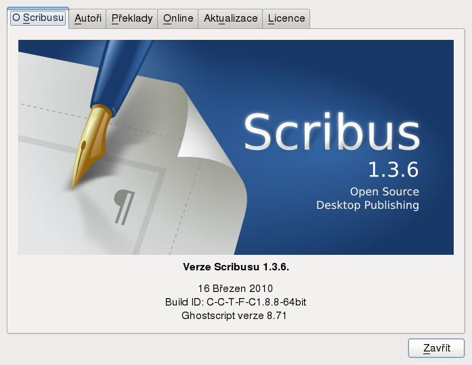Switch to the O Scribusu tab
The image size is (472, 365).
point(38,18)
